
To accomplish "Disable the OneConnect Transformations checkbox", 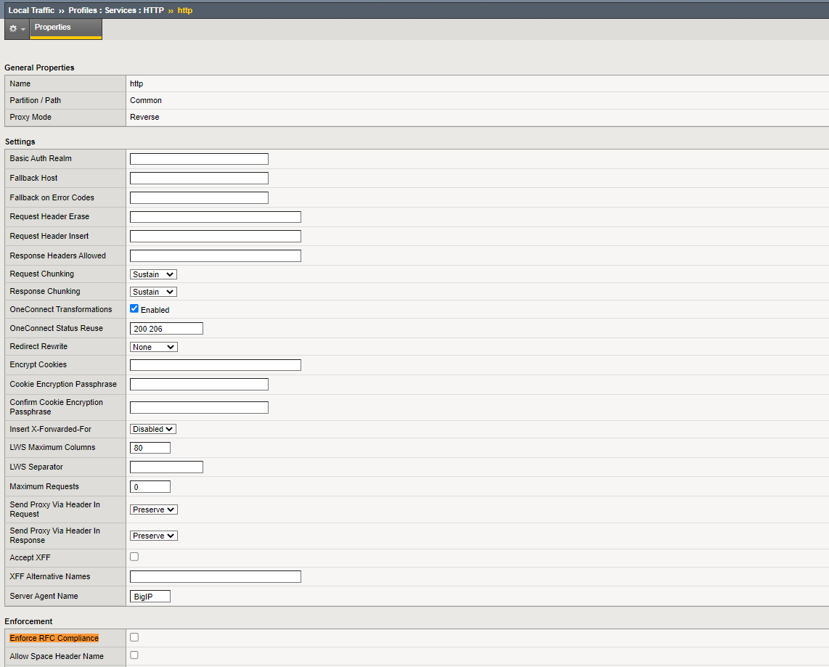I will tap(134, 308).
